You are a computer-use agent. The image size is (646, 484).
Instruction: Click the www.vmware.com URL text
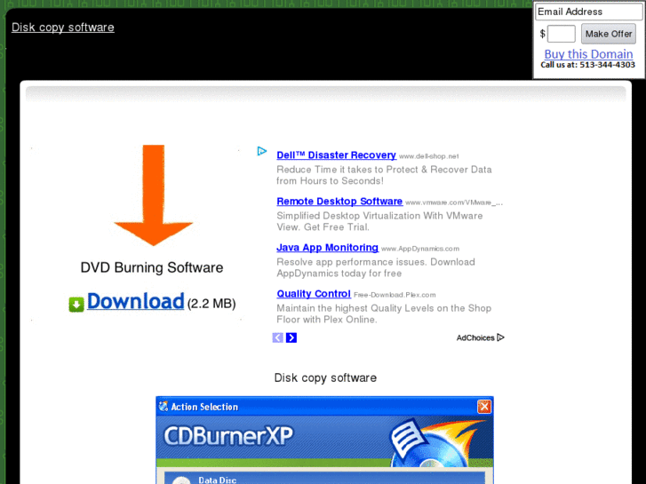pyautogui.click(x=454, y=202)
